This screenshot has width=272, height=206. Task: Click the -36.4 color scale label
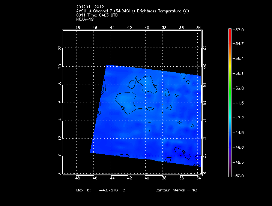239,59
